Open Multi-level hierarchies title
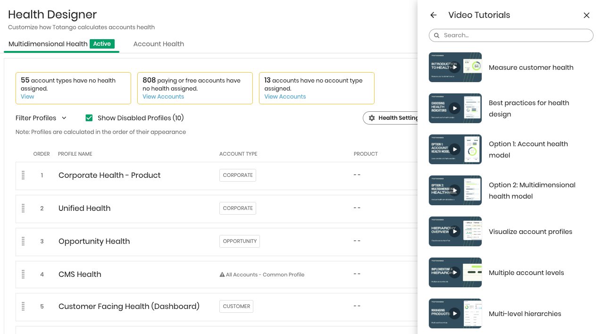Image resolution: width=602 pixels, height=334 pixels. 525,314
